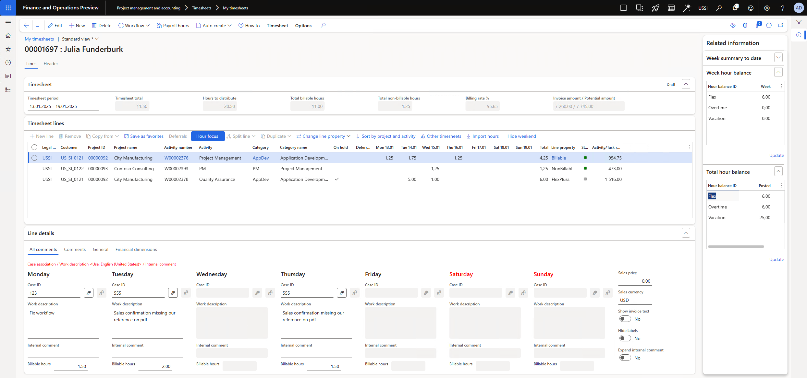Viewport: 807px width, 378px height.
Task: Switch to the Header tab
Action: pos(51,64)
